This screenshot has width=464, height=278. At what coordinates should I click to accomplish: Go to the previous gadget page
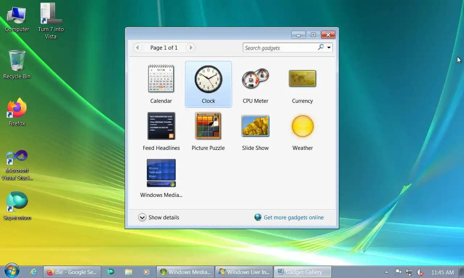tap(137, 47)
